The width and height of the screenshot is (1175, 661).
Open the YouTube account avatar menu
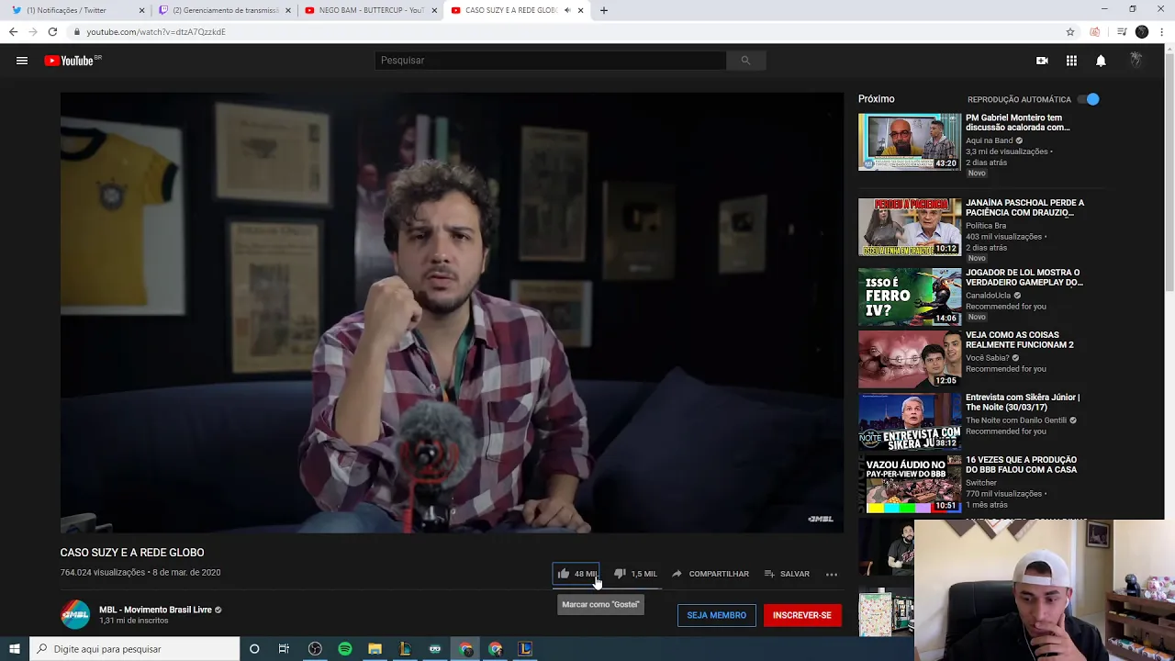(1136, 61)
